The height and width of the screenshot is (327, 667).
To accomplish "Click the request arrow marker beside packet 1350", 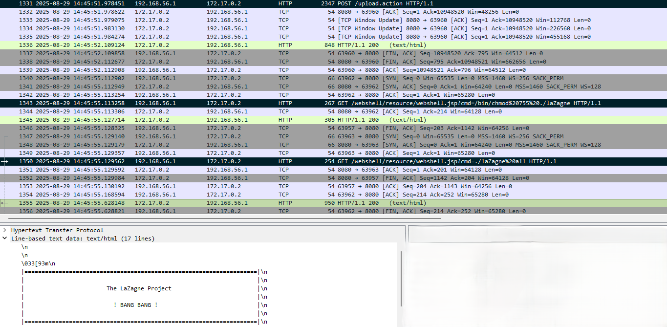I will tap(5, 161).
